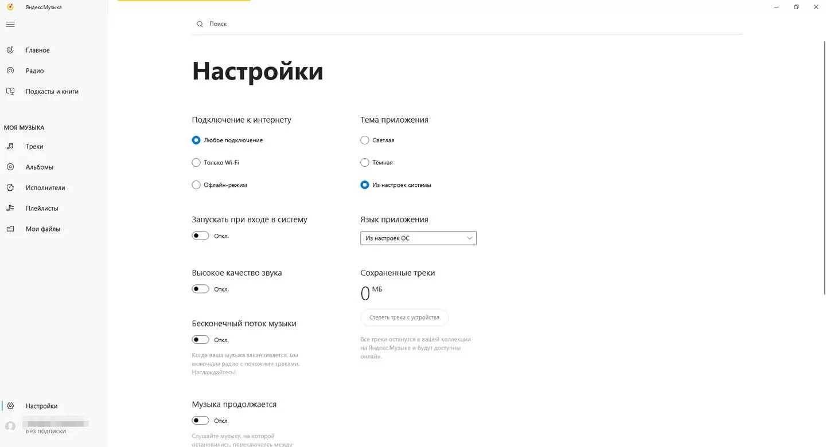Screen dimensions: 826x447
Task: Toggle Музыка продолжается switch
Action: point(200,421)
